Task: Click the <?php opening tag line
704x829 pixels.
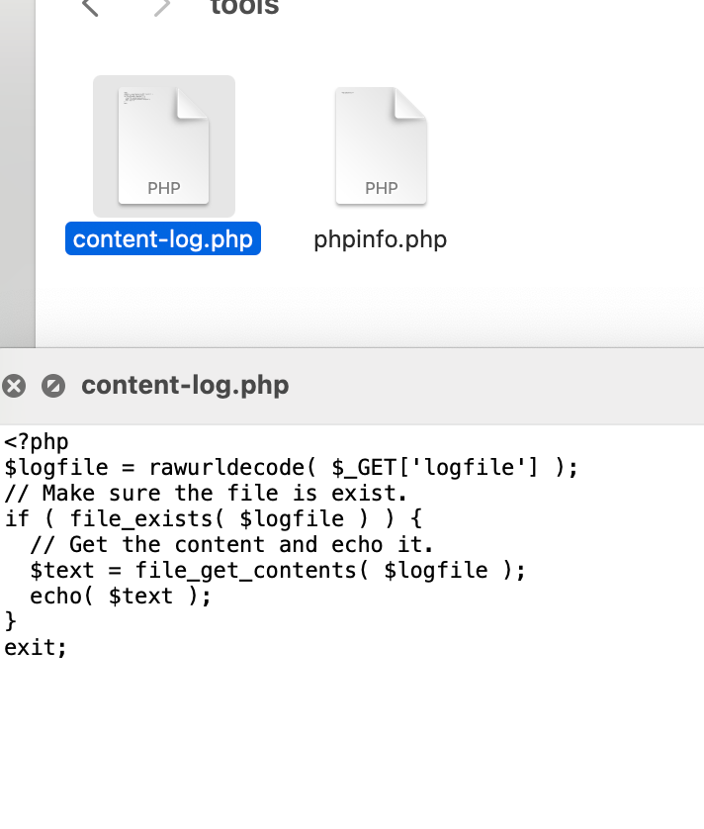Action: 37,442
